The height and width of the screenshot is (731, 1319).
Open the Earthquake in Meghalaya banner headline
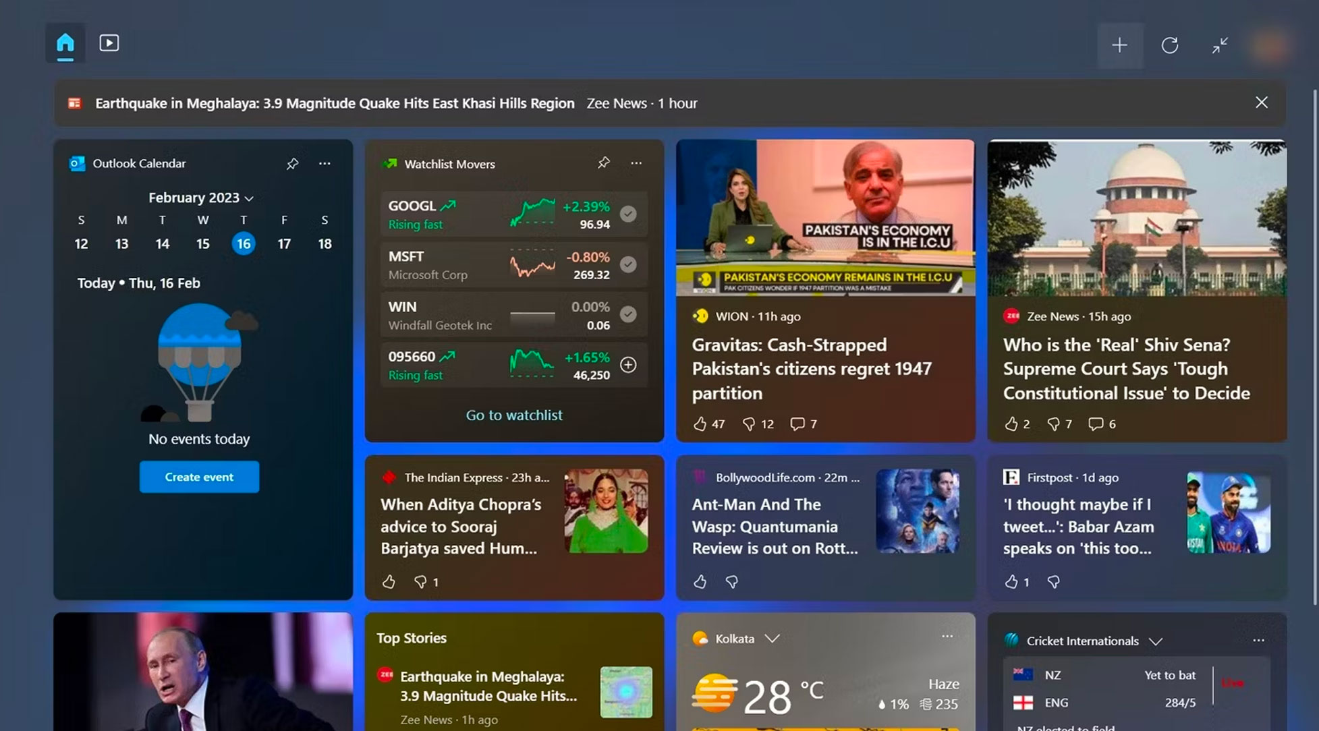coord(335,103)
